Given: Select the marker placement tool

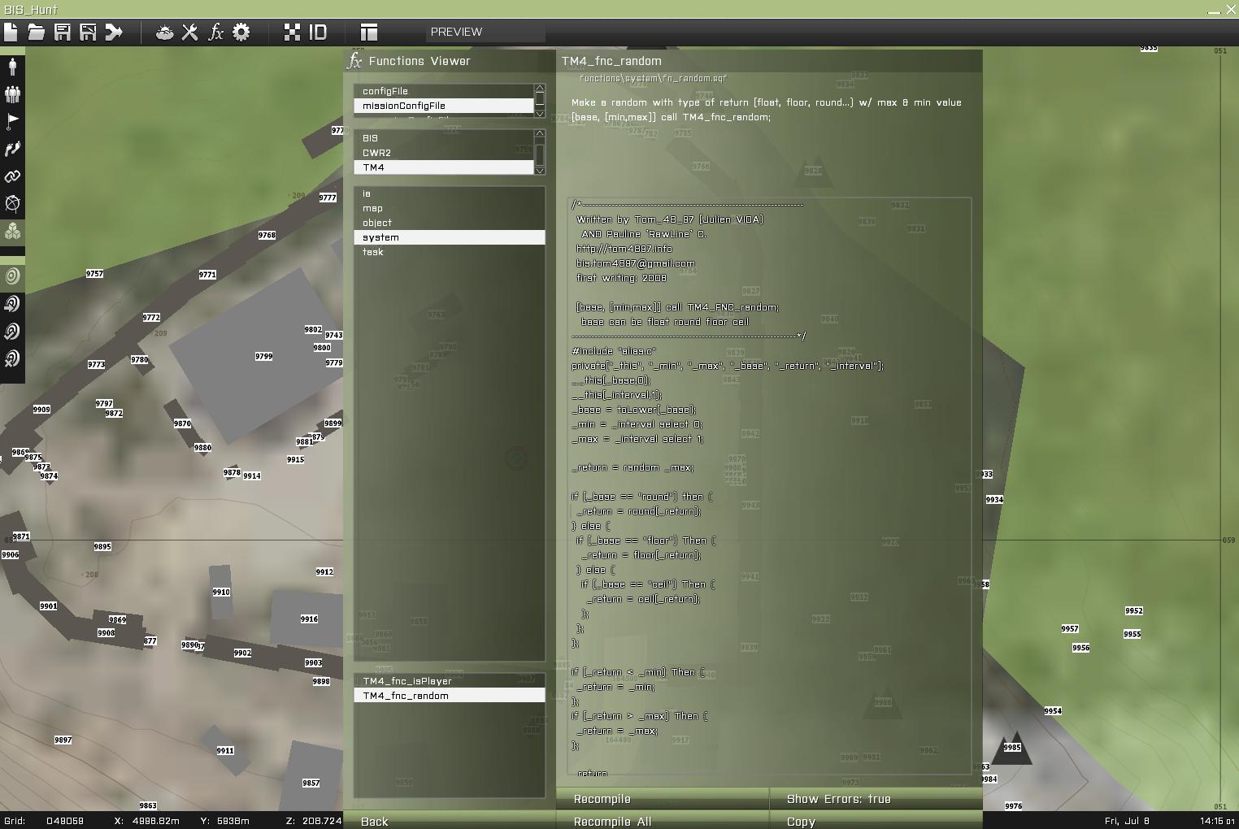Looking at the screenshot, I should [12, 204].
